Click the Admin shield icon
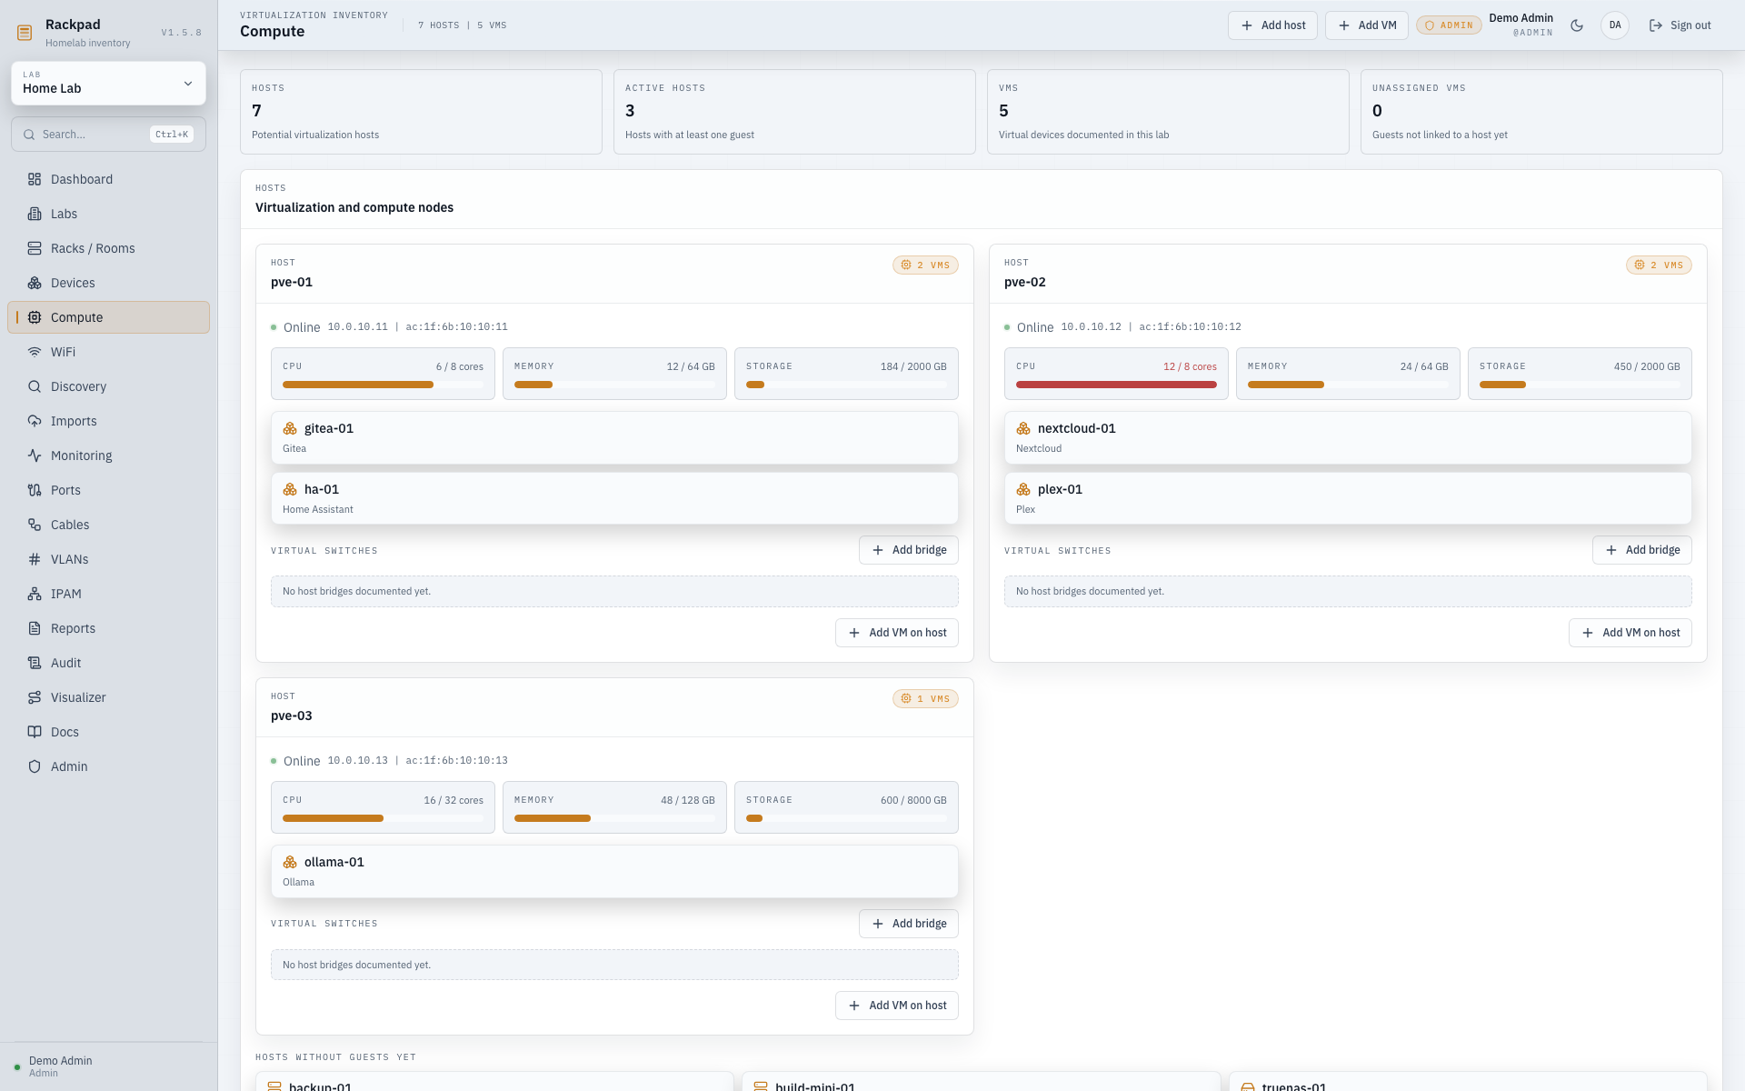Image resolution: width=1745 pixels, height=1091 pixels. pyautogui.click(x=35, y=766)
